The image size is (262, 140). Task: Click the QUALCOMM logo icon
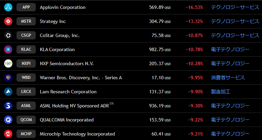(8, 120)
